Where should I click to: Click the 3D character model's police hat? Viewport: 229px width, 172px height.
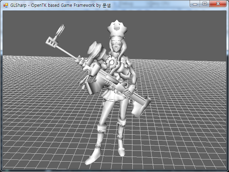click(x=117, y=30)
